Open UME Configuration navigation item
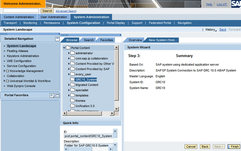The height and width of the screenshot is (151, 241). point(19,61)
